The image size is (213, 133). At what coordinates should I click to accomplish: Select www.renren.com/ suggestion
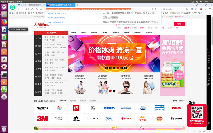point(57,13)
